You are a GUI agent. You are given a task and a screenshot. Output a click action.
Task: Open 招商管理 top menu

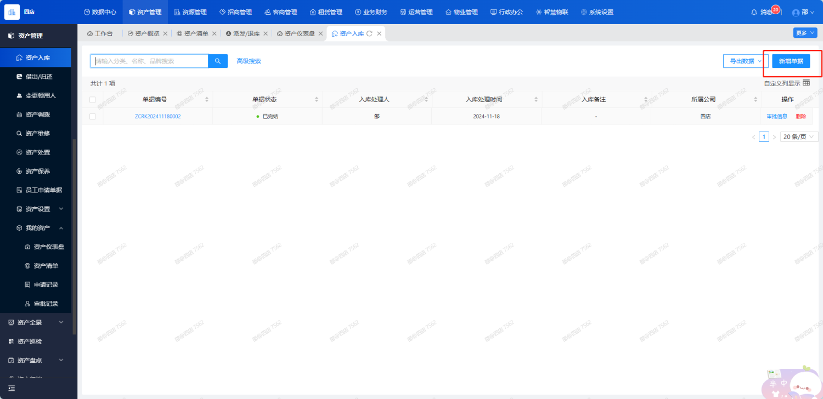[235, 12]
